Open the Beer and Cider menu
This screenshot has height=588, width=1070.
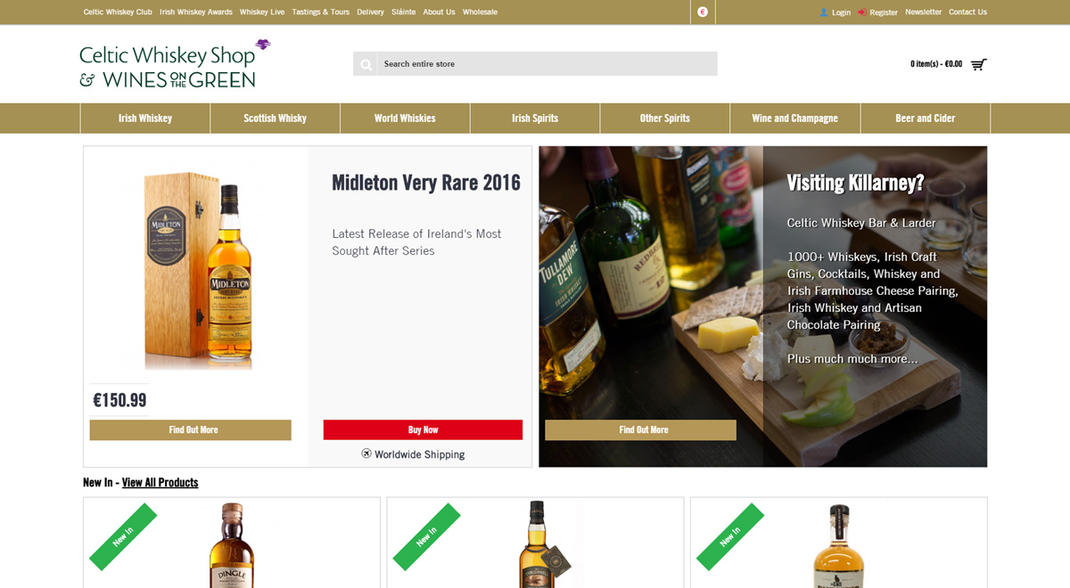click(926, 118)
